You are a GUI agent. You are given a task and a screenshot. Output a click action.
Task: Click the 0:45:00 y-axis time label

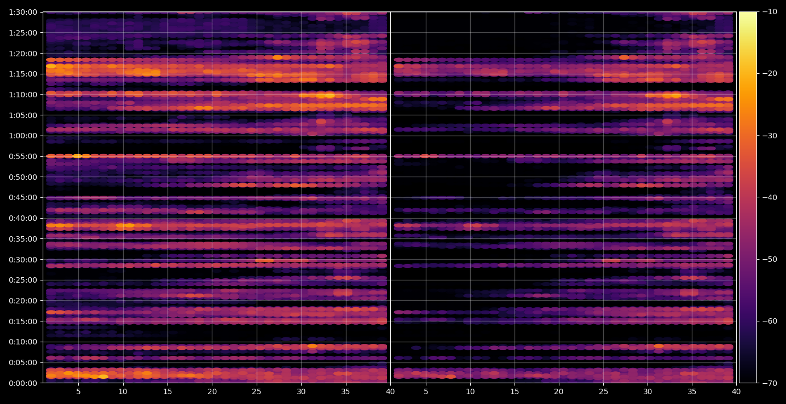(x=23, y=197)
